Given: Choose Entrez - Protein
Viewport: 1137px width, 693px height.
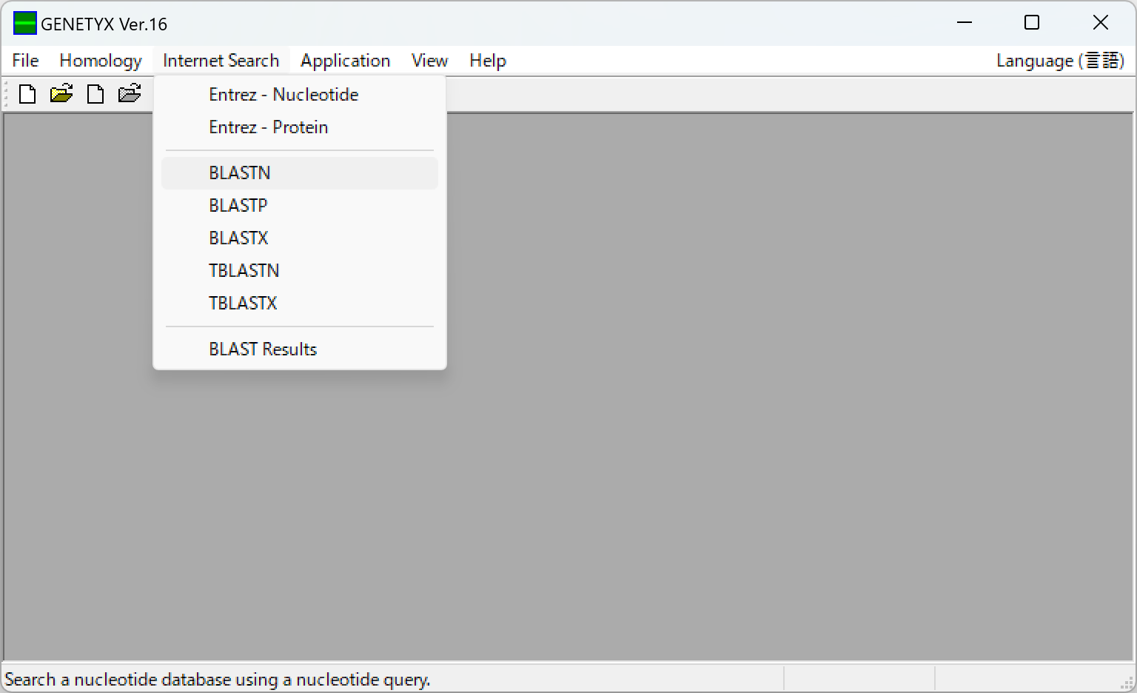Looking at the screenshot, I should (x=300, y=127).
